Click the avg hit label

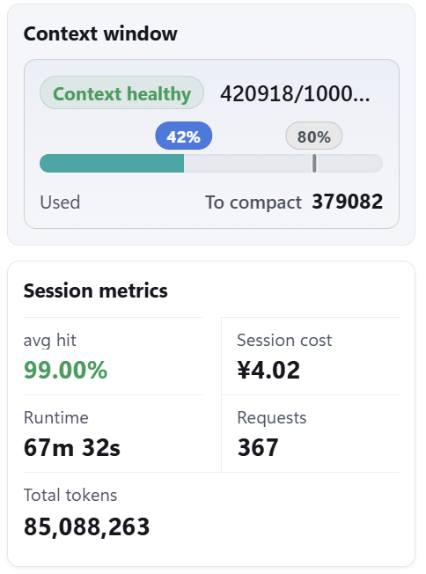click(x=50, y=341)
